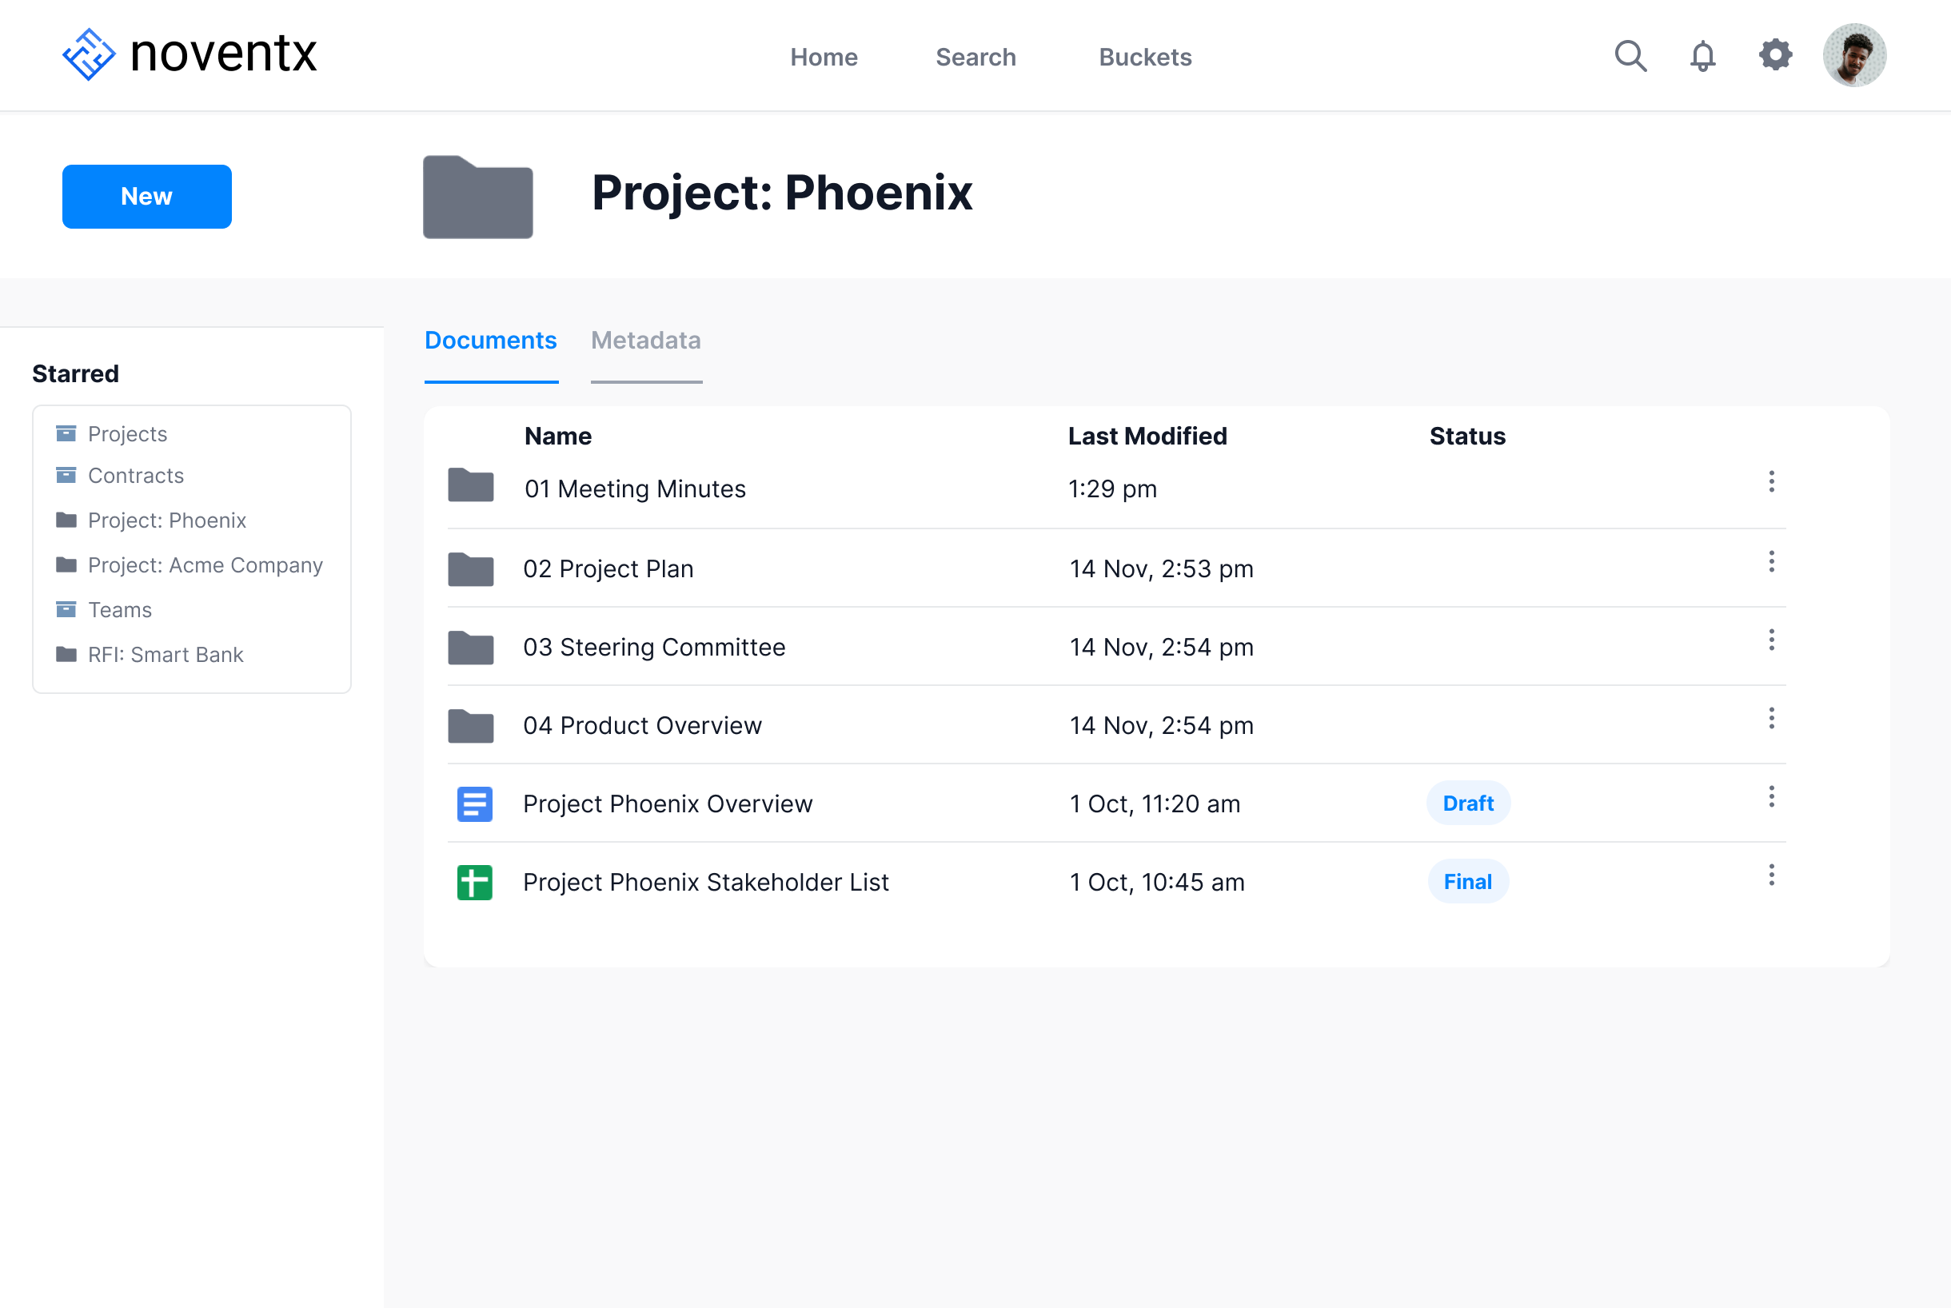This screenshot has width=1951, height=1308.
Task: Click the New button
Action: [x=147, y=196]
